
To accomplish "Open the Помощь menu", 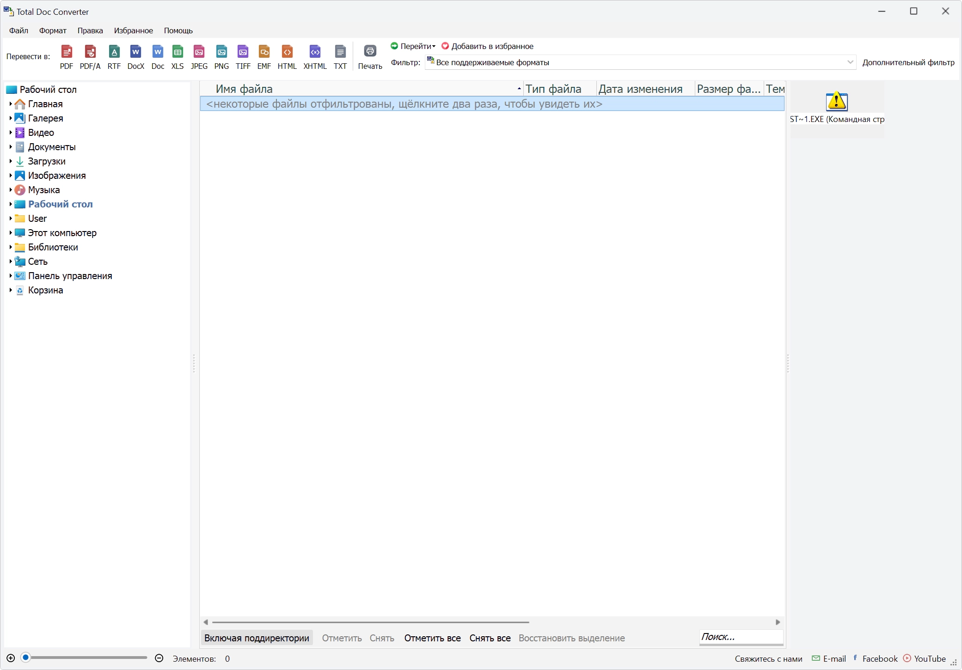I will [178, 30].
